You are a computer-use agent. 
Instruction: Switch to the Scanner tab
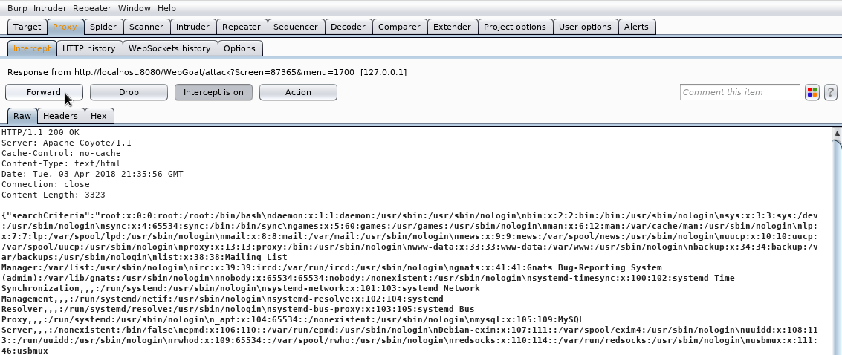tap(146, 27)
